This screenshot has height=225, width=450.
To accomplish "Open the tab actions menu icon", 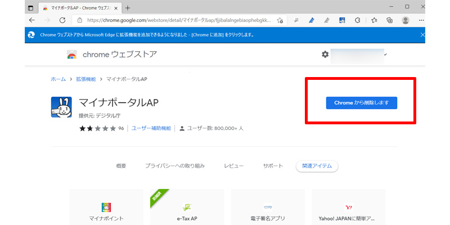I will pos(31,8).
